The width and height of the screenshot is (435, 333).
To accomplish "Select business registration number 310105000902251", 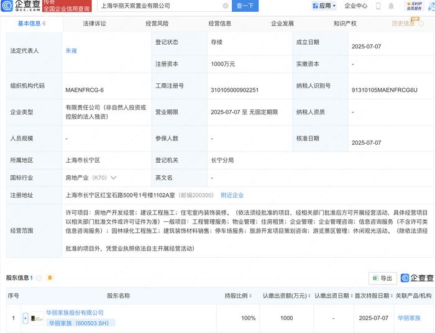I will [235, 90].
